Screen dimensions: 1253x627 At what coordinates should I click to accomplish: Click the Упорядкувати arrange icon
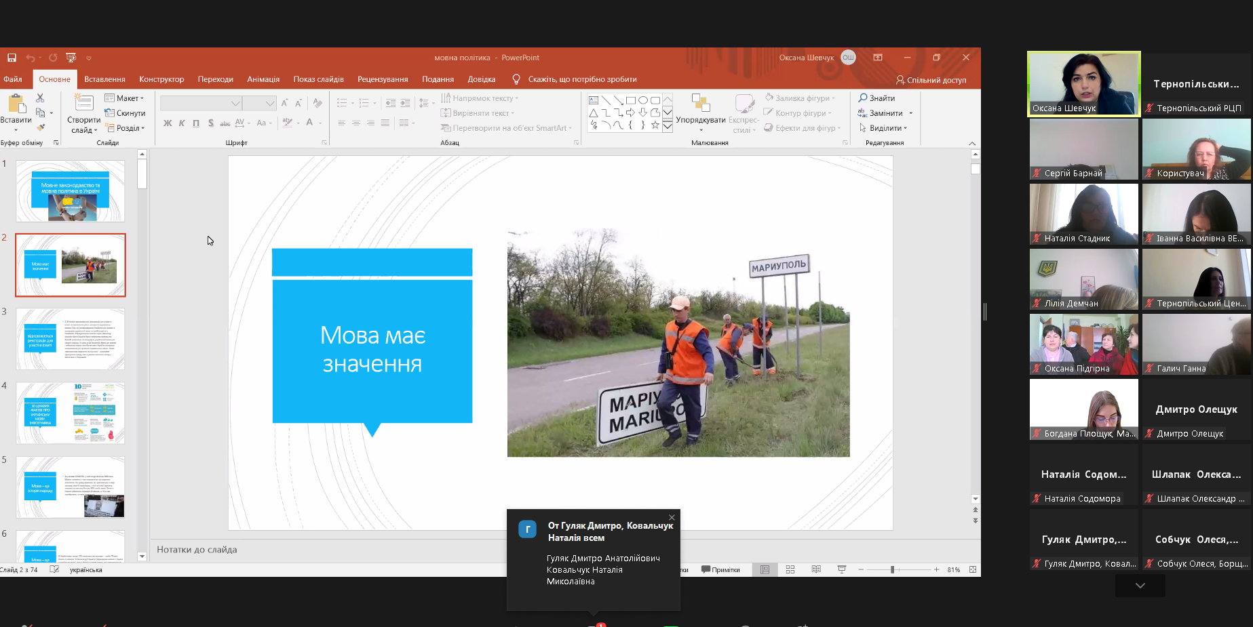[701, 103]
